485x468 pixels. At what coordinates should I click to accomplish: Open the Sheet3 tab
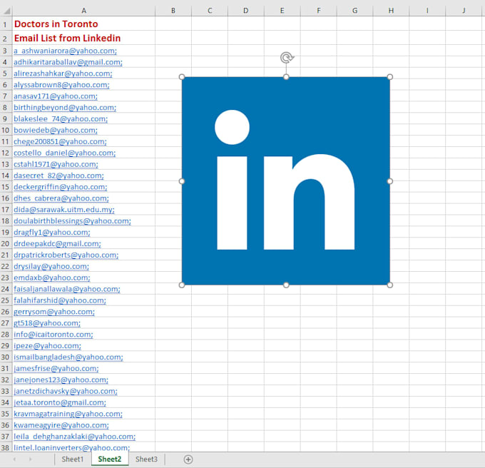pyautogui.click(x=146, y=459)
